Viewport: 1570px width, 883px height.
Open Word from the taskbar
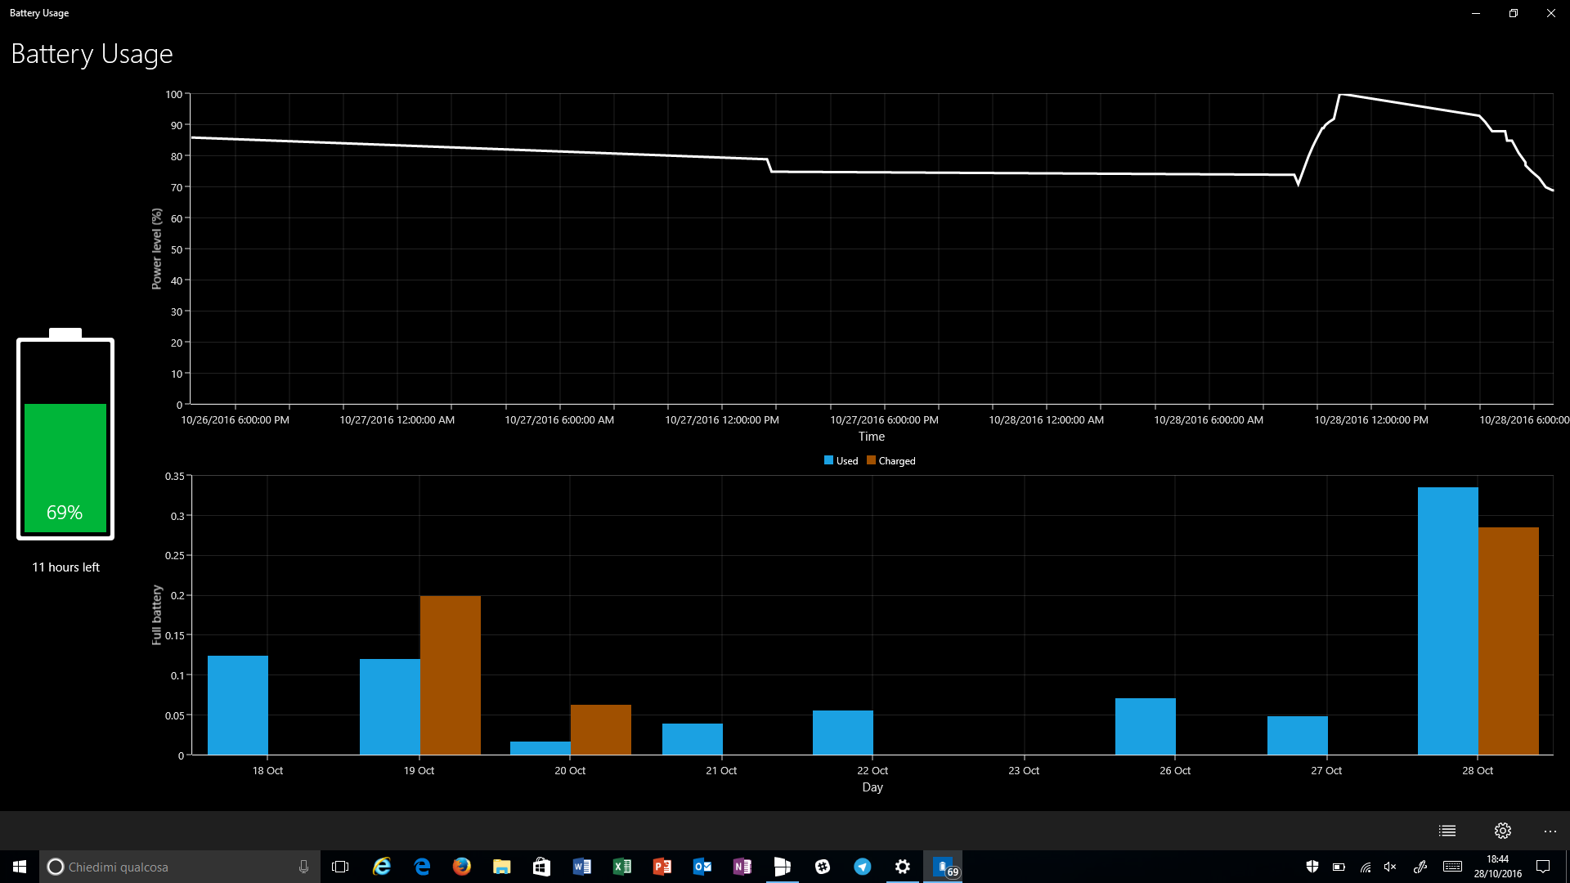(581, 867)
